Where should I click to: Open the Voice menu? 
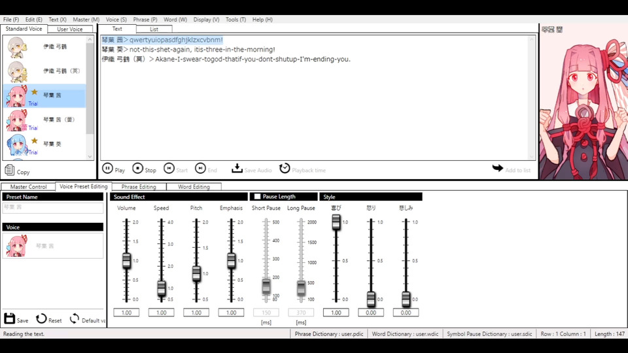116,19
